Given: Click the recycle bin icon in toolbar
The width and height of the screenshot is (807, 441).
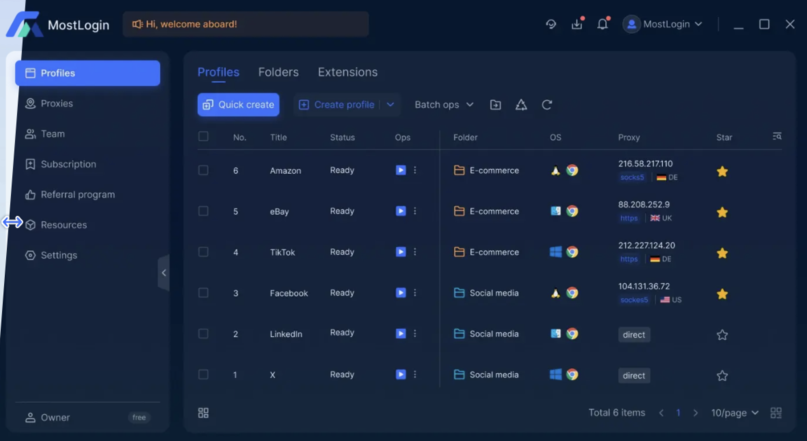Looking at the screenshot, I should pos(521,105).
